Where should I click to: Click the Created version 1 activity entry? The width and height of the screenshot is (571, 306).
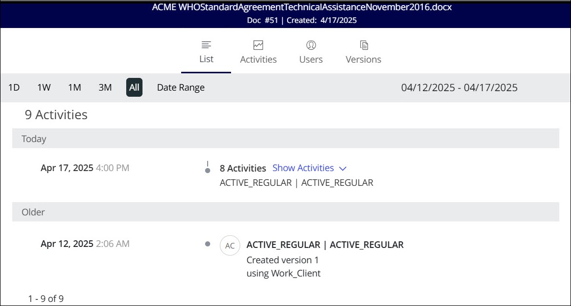pos(282,260)
